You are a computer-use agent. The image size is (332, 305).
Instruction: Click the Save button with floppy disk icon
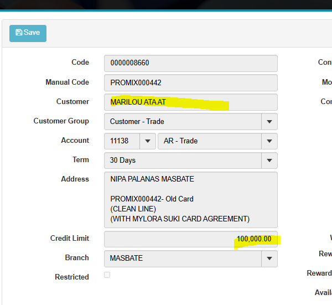tap(28, 33)
